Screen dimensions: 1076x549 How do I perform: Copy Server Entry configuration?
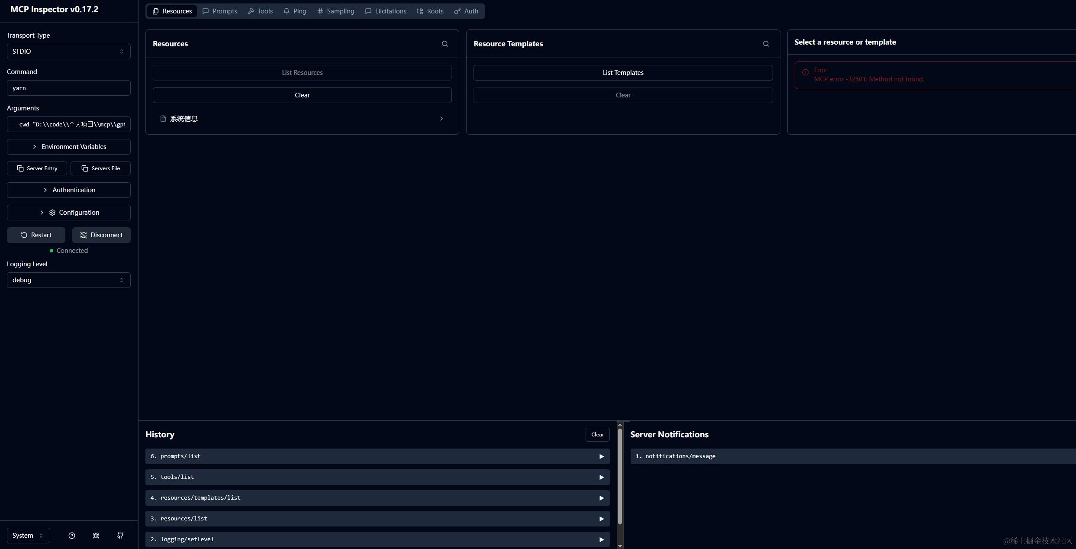37,168
